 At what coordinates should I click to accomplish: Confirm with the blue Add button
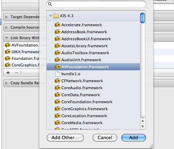134,137
